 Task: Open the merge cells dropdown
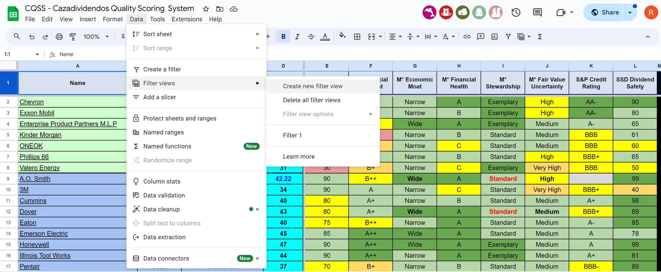point(380,36)
